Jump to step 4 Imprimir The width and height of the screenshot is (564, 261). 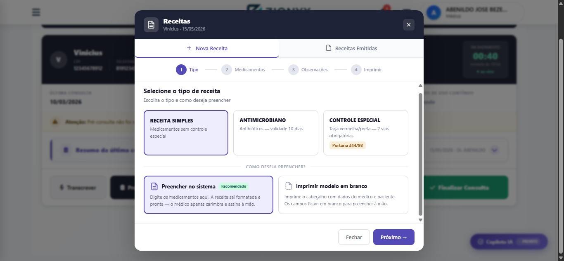(x=366, y=70)
